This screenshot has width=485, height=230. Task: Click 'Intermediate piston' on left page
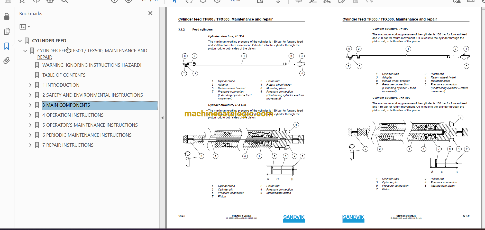pyautogui.click(x=279, y=193)
